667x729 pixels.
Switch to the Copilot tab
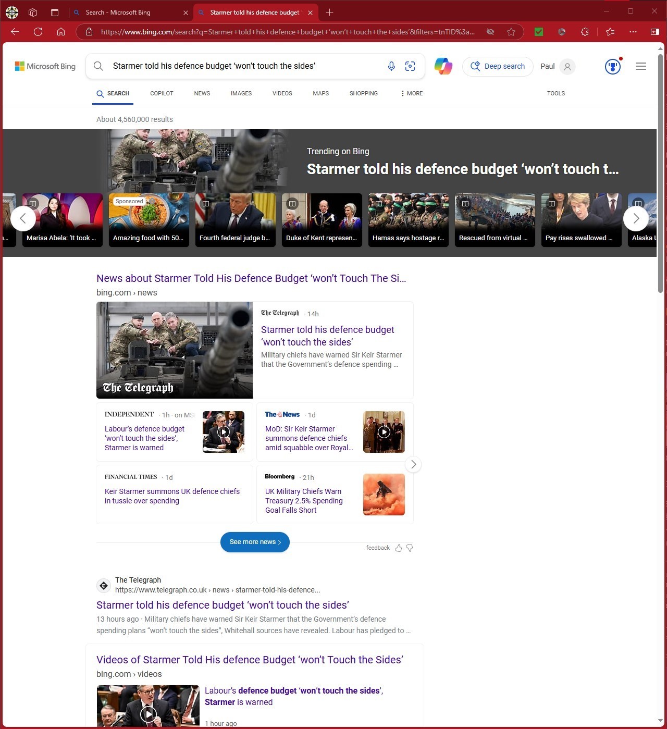[x=162, y=93]
